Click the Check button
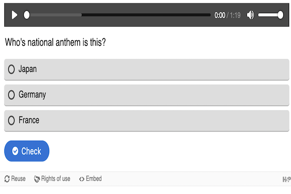291x194 pixels. tap(27, 151)
